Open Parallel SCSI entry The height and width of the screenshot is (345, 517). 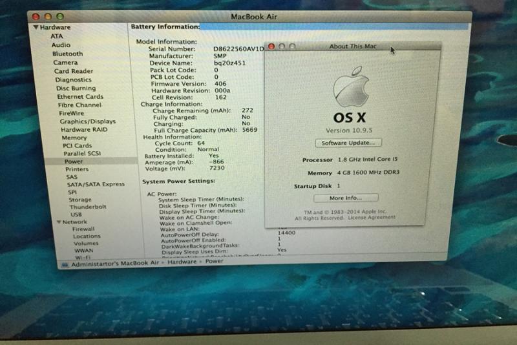tap(83, 154)
